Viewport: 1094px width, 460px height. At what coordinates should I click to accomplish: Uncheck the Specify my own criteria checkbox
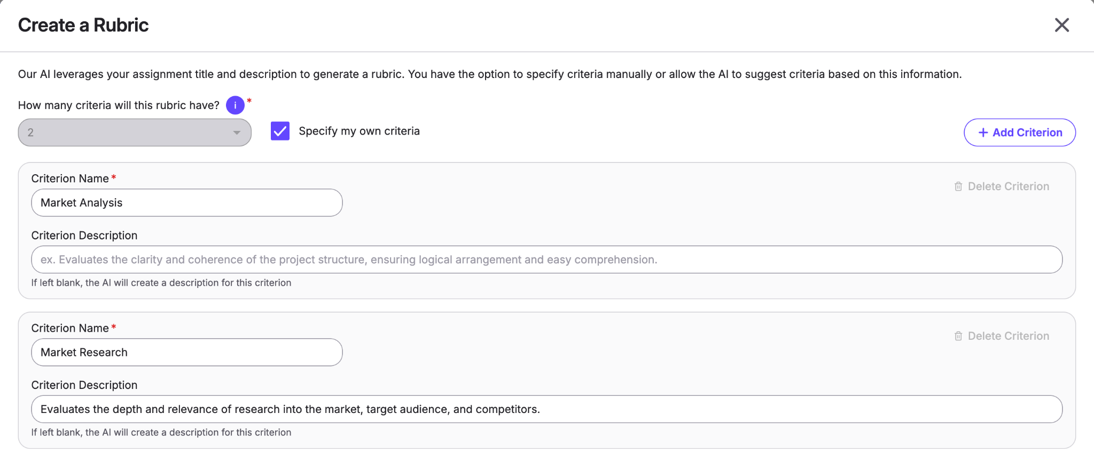(280, 131)
